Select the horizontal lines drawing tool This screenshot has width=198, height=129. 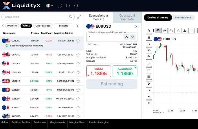(x=149, y=77)
